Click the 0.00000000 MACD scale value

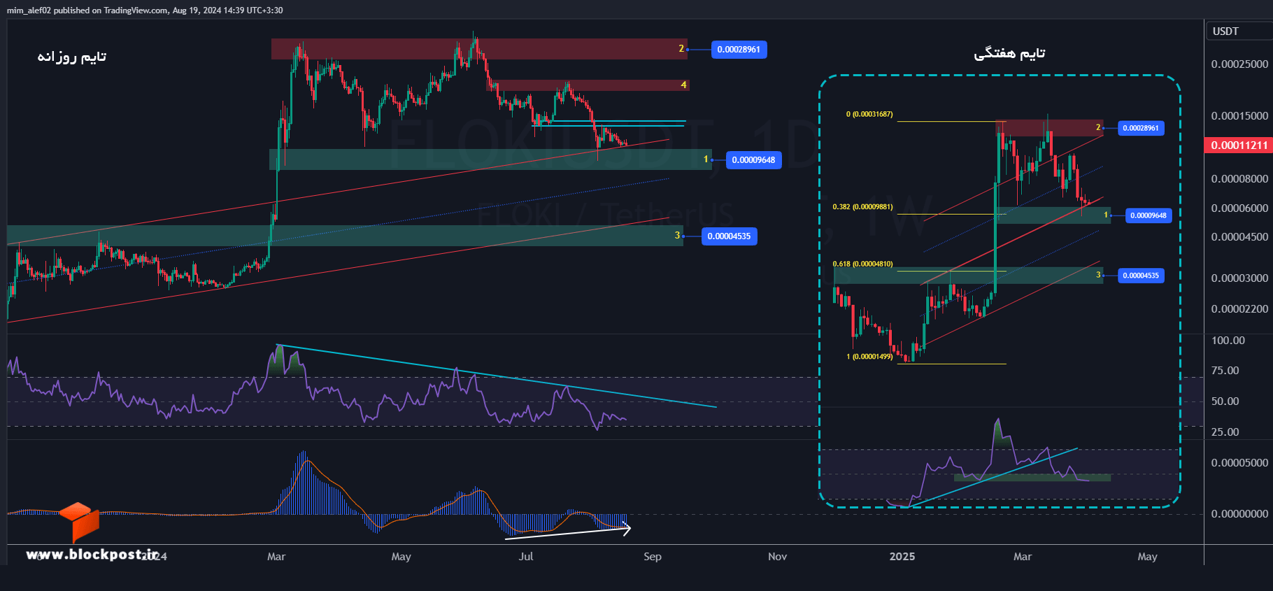1239,514
